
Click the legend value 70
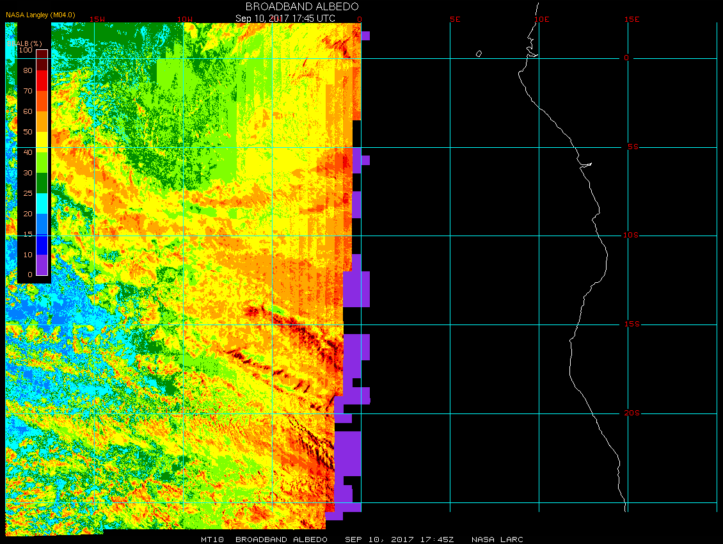[28, 91]
